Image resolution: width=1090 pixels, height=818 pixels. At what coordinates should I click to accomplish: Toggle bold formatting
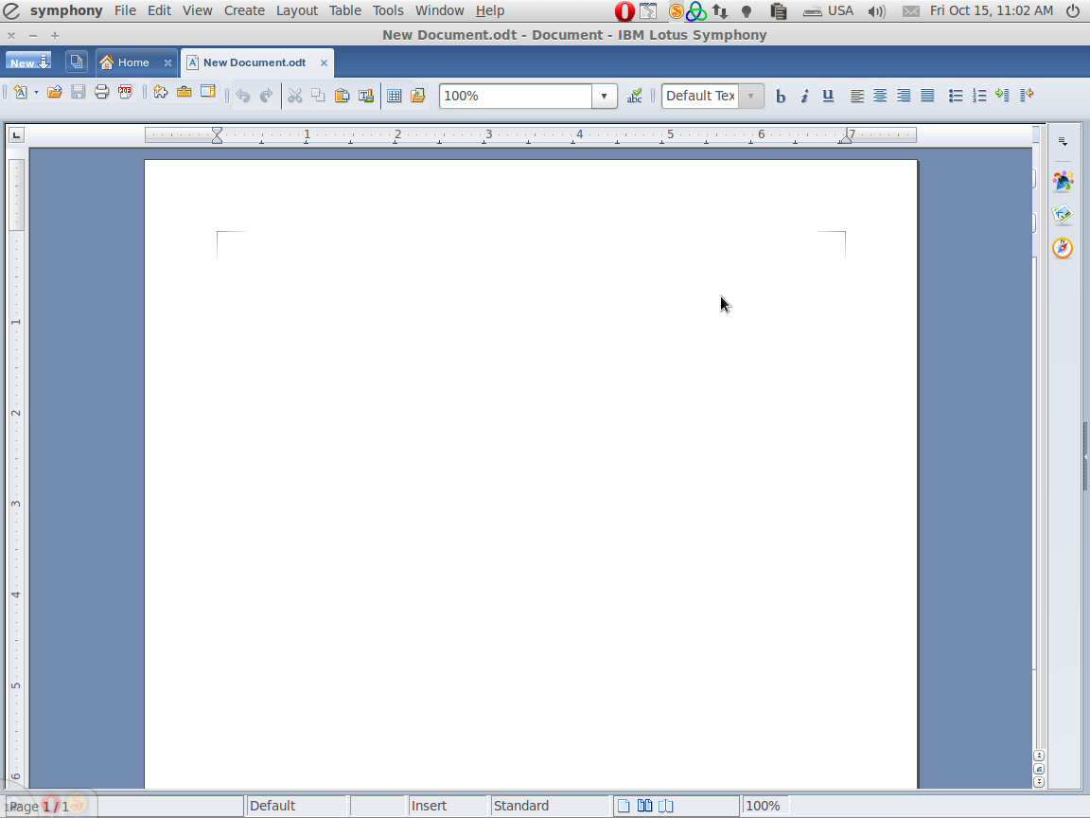781,96
